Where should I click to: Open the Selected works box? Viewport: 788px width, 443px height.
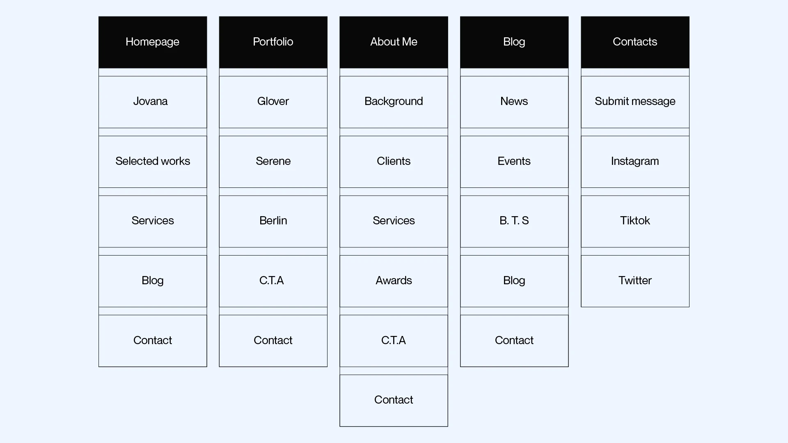point(153,161)
